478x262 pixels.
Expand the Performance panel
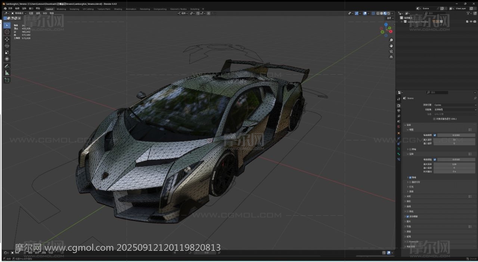coord(405,227)
